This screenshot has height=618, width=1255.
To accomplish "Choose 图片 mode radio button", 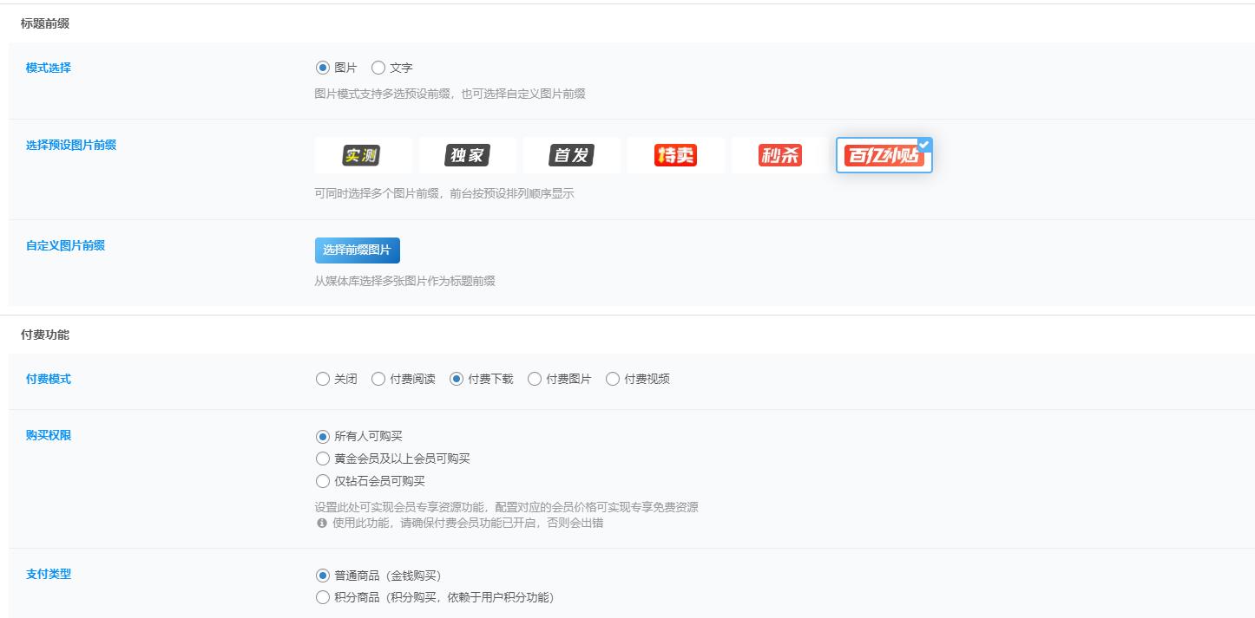I will pyautogui.click(x=323, y=68).
